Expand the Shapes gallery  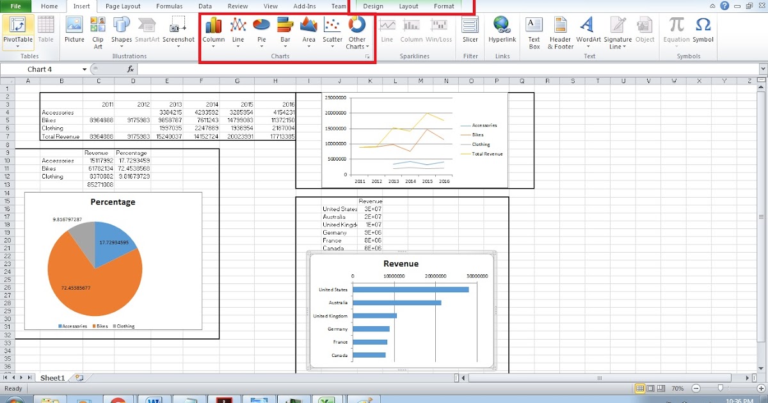(121, 45)
